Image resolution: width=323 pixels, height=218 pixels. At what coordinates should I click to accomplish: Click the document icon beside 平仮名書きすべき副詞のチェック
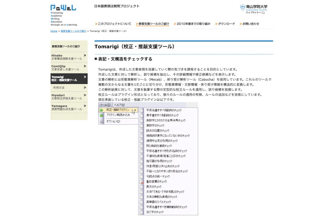141,110
